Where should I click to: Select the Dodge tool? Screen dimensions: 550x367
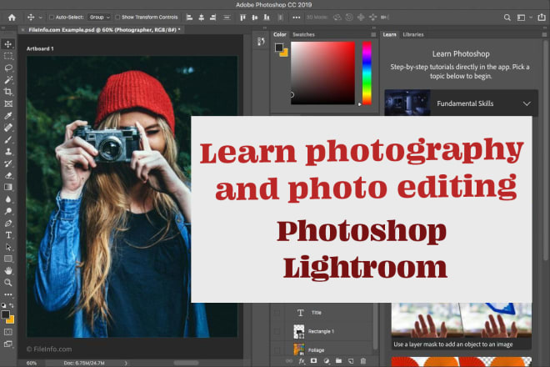(x=8, y=211)
